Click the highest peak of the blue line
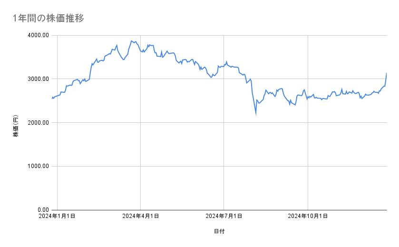 point(131,41)
